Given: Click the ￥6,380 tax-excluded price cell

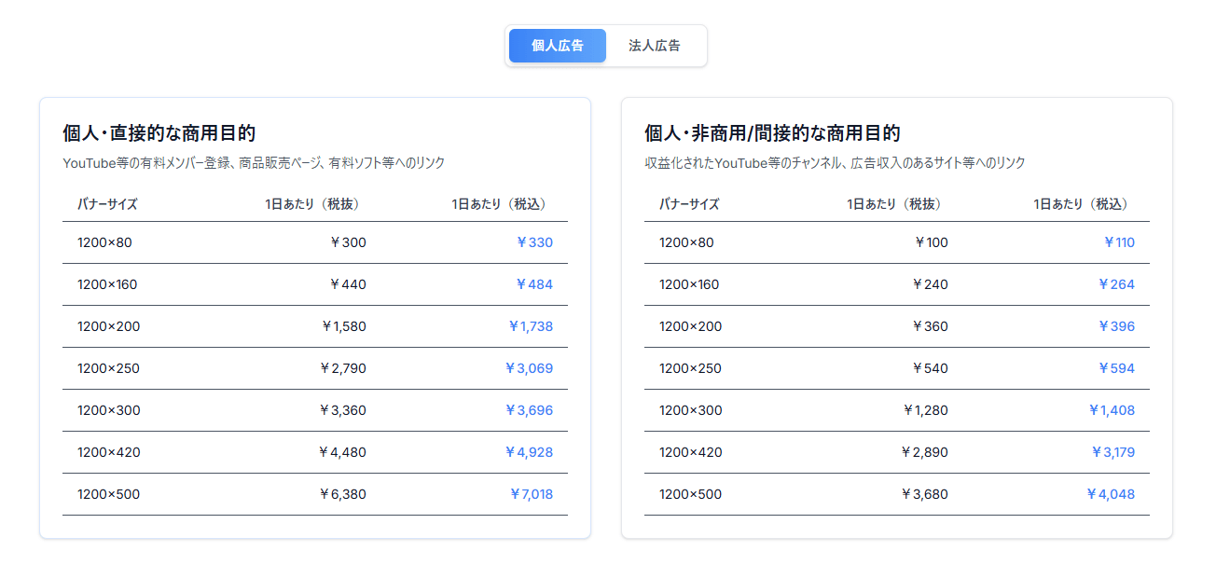Looking at the screenshot, I should click(x=342, y=494).
